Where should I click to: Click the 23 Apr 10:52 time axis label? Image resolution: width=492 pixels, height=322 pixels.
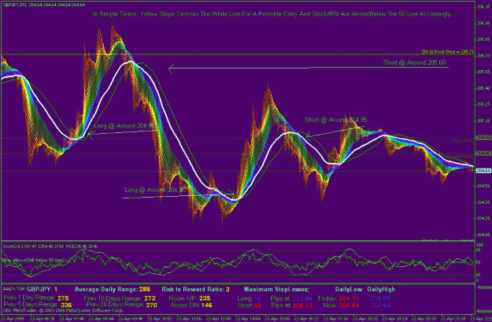159,318
